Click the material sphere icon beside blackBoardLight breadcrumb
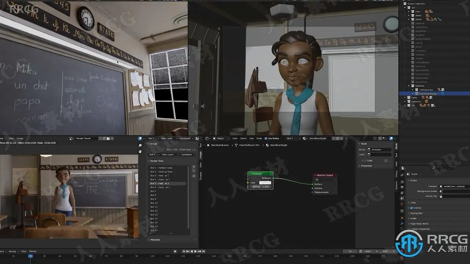This screenshot has height=264, width=470. (268, 145)
